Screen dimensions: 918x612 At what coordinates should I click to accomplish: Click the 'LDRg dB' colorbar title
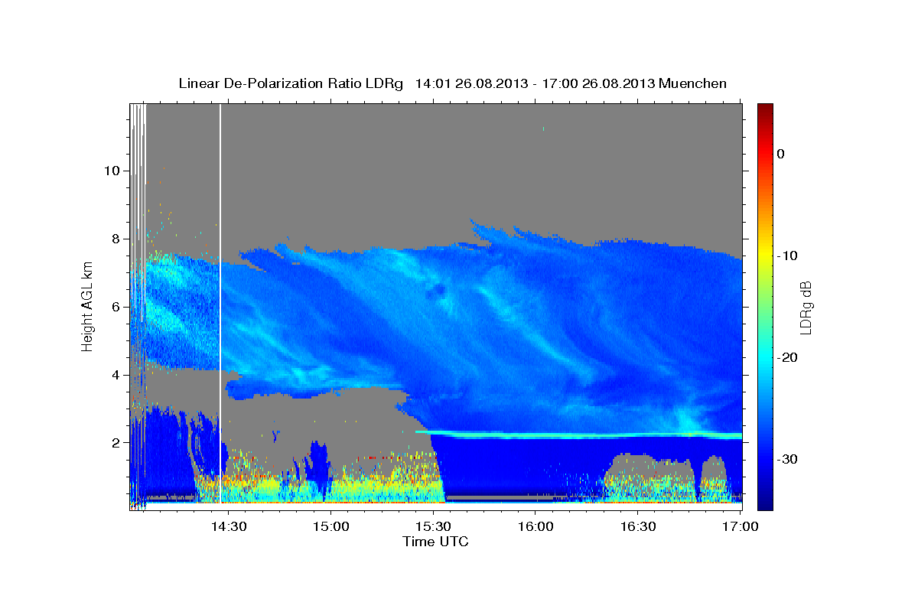point(805,308)
